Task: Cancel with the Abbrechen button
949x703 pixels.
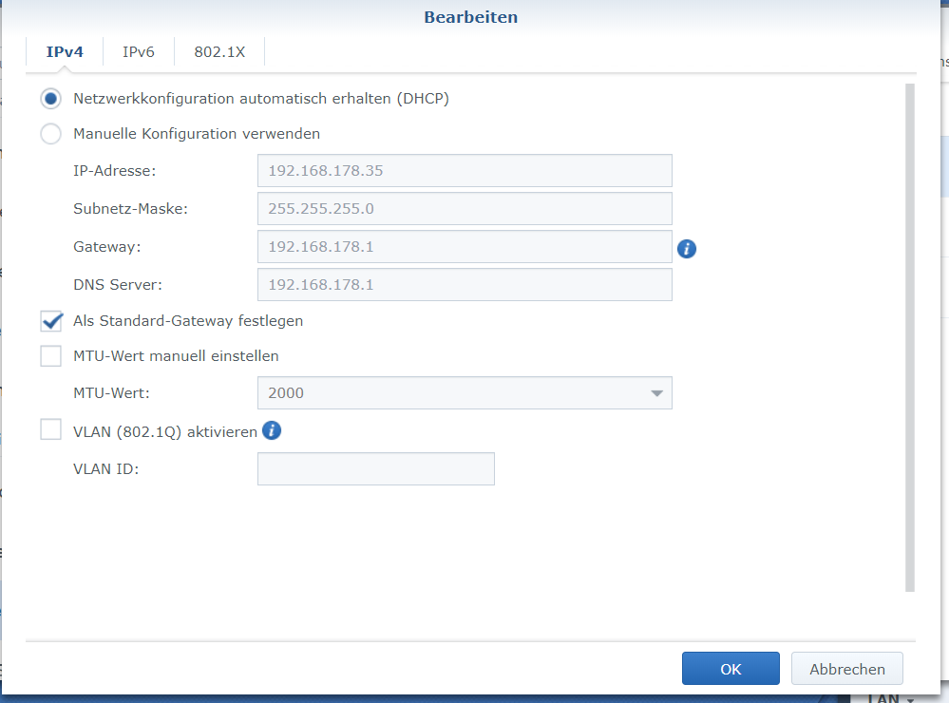Action: point(846,669)
